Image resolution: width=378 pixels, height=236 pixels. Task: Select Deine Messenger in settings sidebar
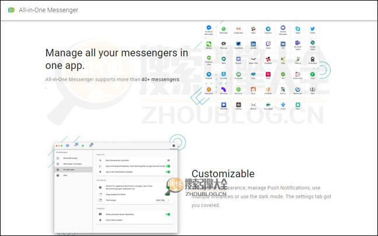tap(73, 158)
